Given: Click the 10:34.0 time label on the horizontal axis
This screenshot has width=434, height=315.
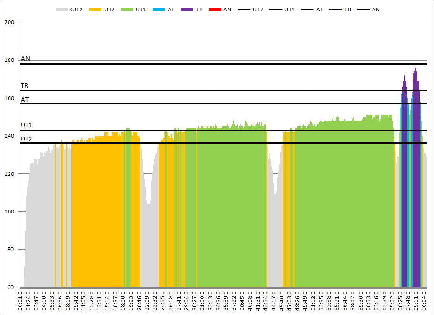Looking at the screenshot, I should [x=424, y=301].
